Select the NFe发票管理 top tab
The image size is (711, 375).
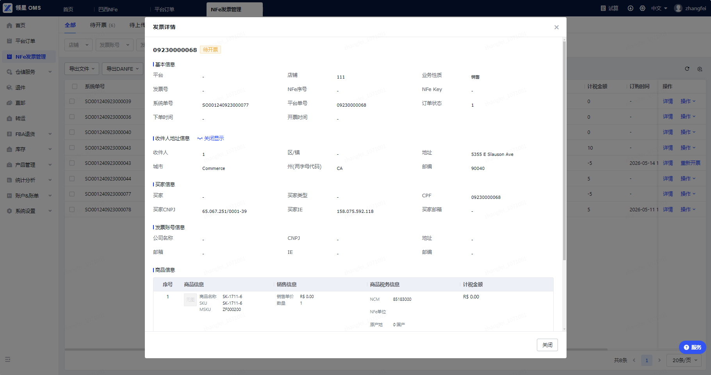(x=234, y=9)
